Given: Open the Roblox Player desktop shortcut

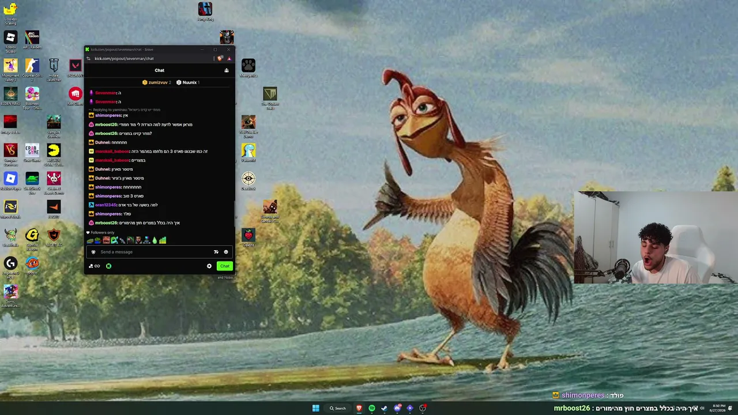Looking at the screenshot, I should point(10,182).
